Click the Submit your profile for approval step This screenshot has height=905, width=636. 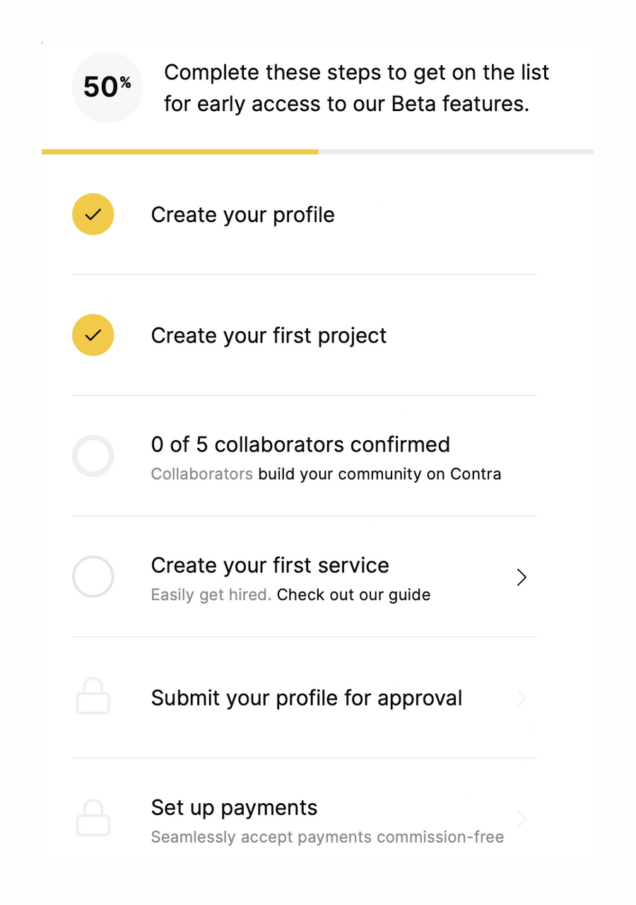[306, 698]
